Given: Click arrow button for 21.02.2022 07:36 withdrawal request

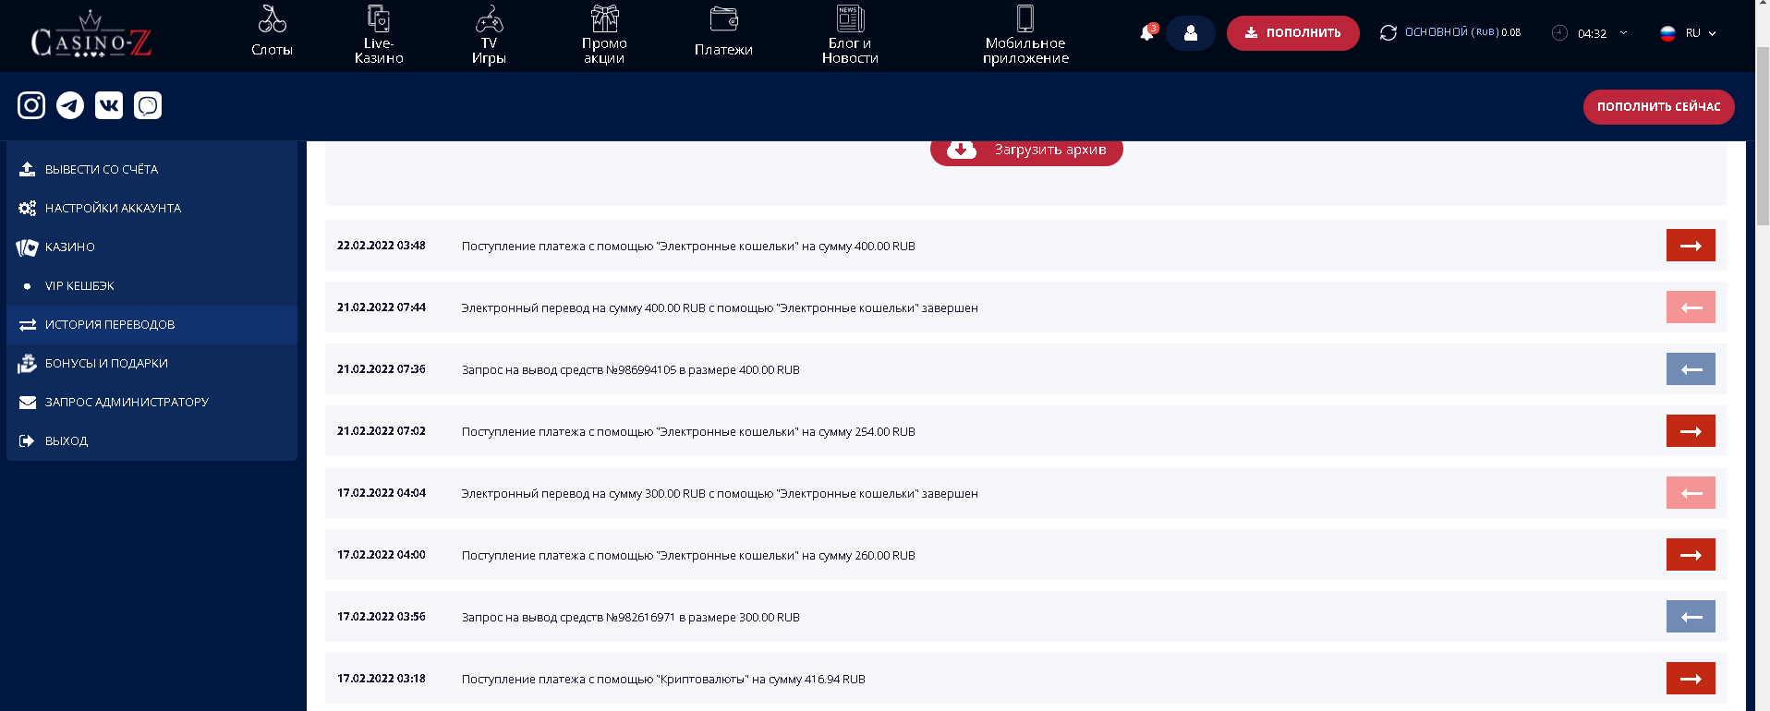Looking at the screenshot, I should click(x=1691, y=369).
